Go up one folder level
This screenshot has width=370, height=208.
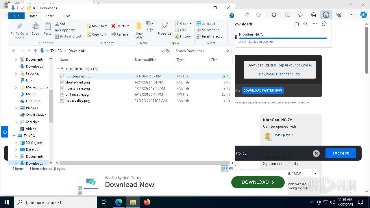(35, 51)
